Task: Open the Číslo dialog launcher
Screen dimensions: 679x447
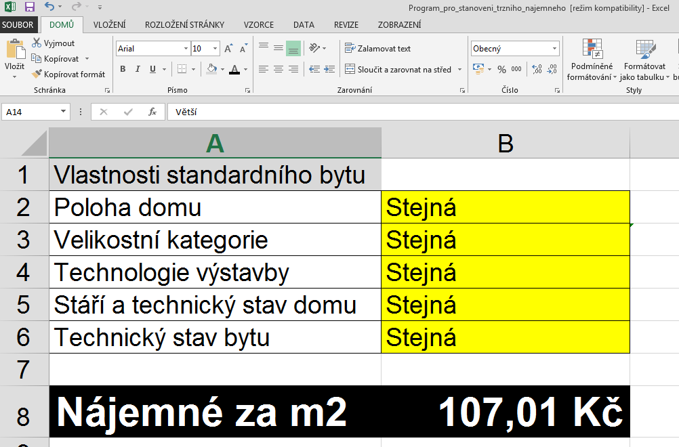Action: [557, 91]
